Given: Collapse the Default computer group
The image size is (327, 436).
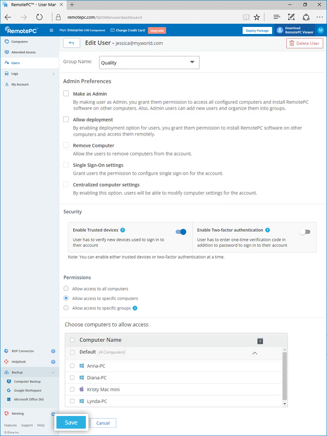Looking at the screenshot, I should pyautogui.click(x=255, y=353).
